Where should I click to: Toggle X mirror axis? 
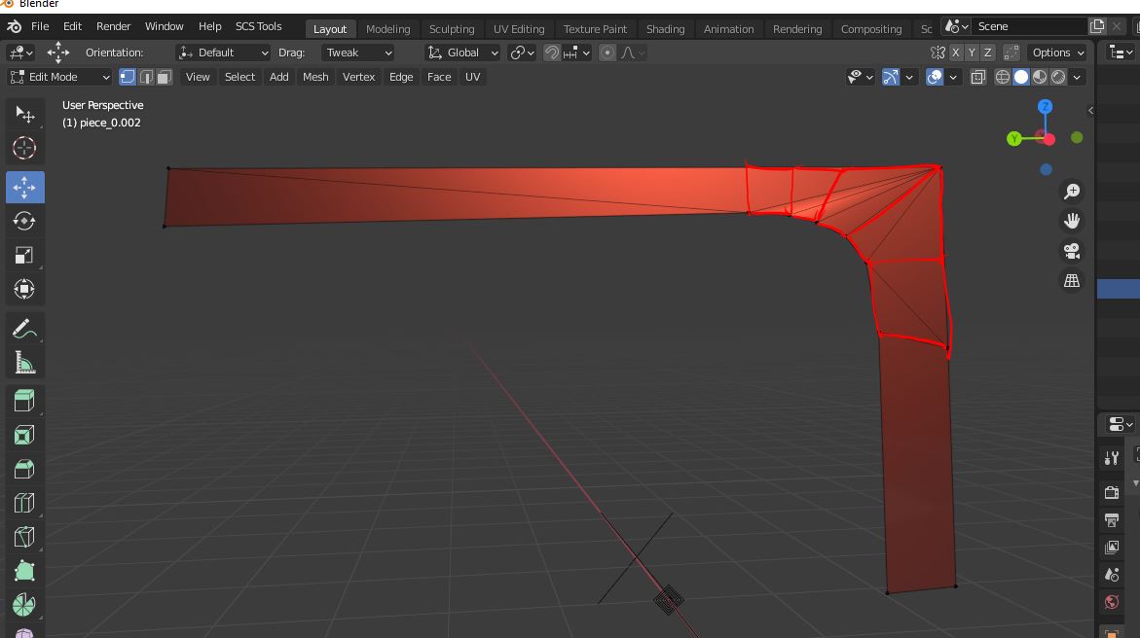tap(956, 53)
